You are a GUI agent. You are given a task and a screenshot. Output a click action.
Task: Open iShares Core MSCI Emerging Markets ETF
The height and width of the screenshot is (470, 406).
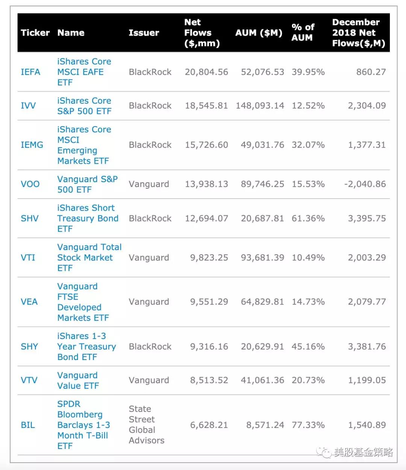pyautogui.click(x=84, y=145)
